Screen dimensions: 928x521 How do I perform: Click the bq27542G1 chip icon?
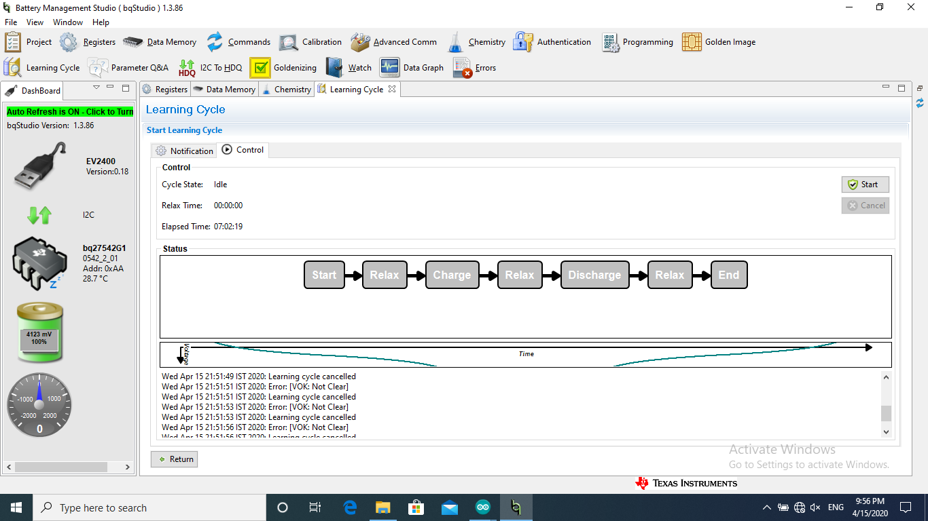tap(39, 263)
